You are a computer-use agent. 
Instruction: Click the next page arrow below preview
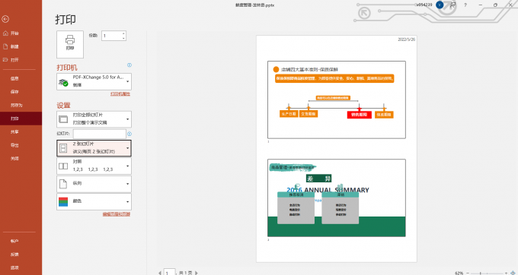[x=197, y=273]
